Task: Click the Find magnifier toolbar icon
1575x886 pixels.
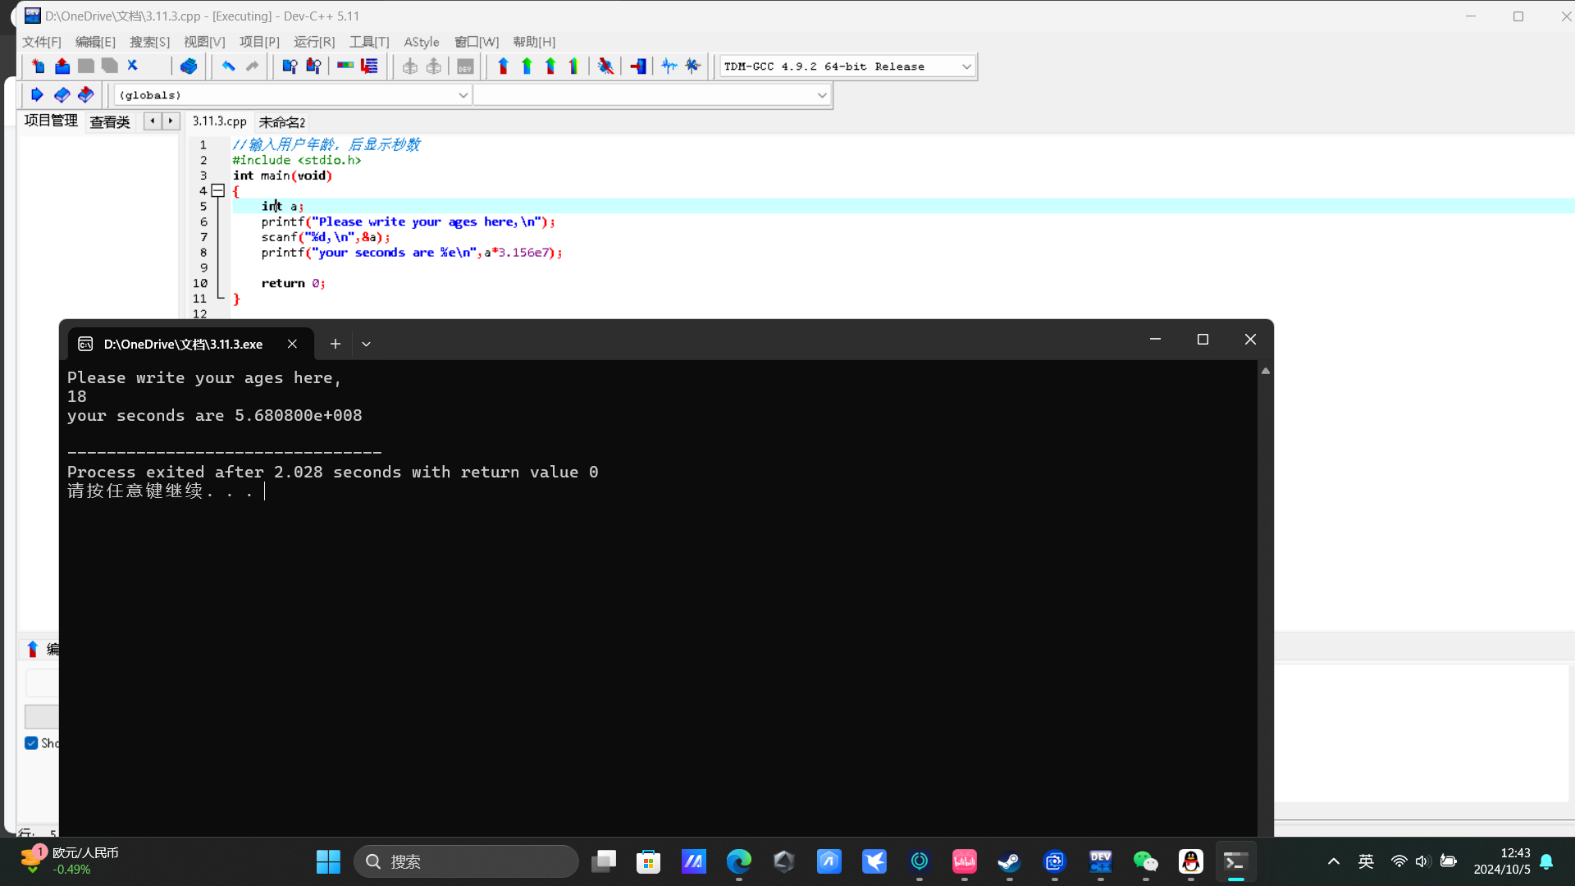Action: [x=289, y=66]
